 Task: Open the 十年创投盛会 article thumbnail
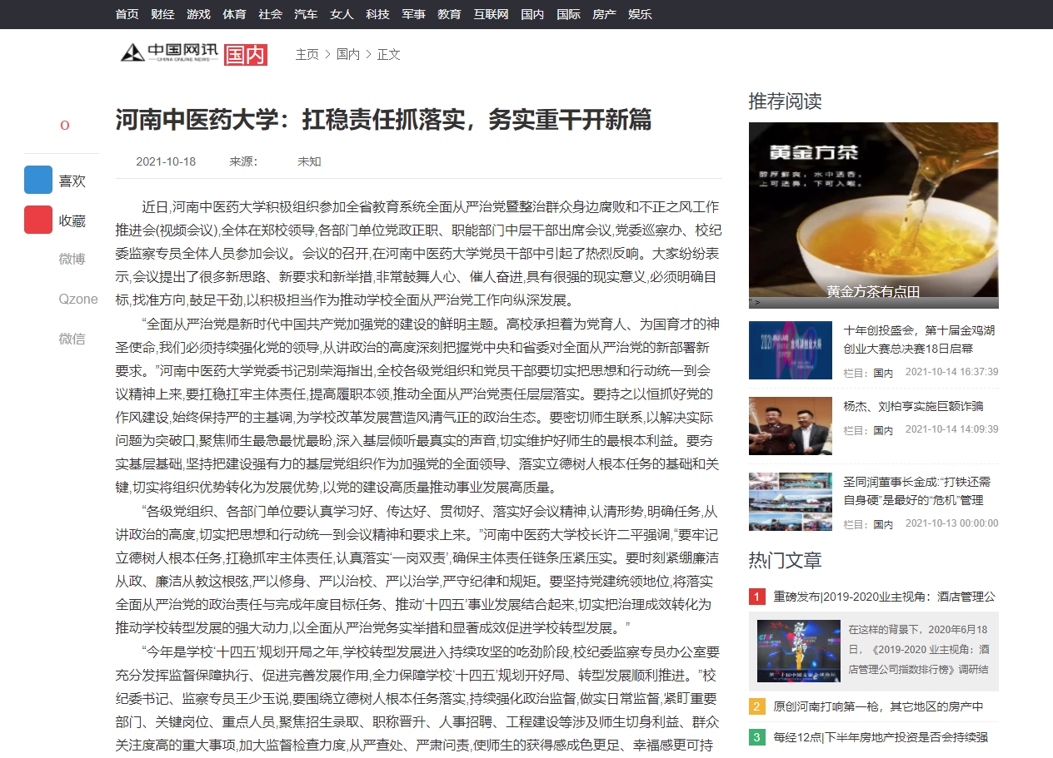point(790,350)
